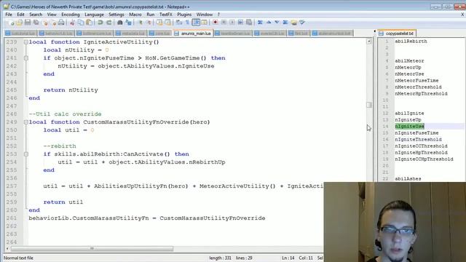
Task: Open the Plugins menu
Action: pyautogui.click(x=184, y=15)
